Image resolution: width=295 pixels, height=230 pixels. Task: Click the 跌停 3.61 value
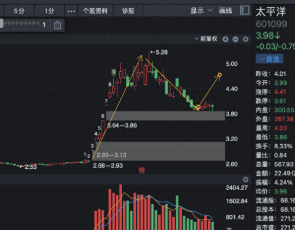pos(280,101)
